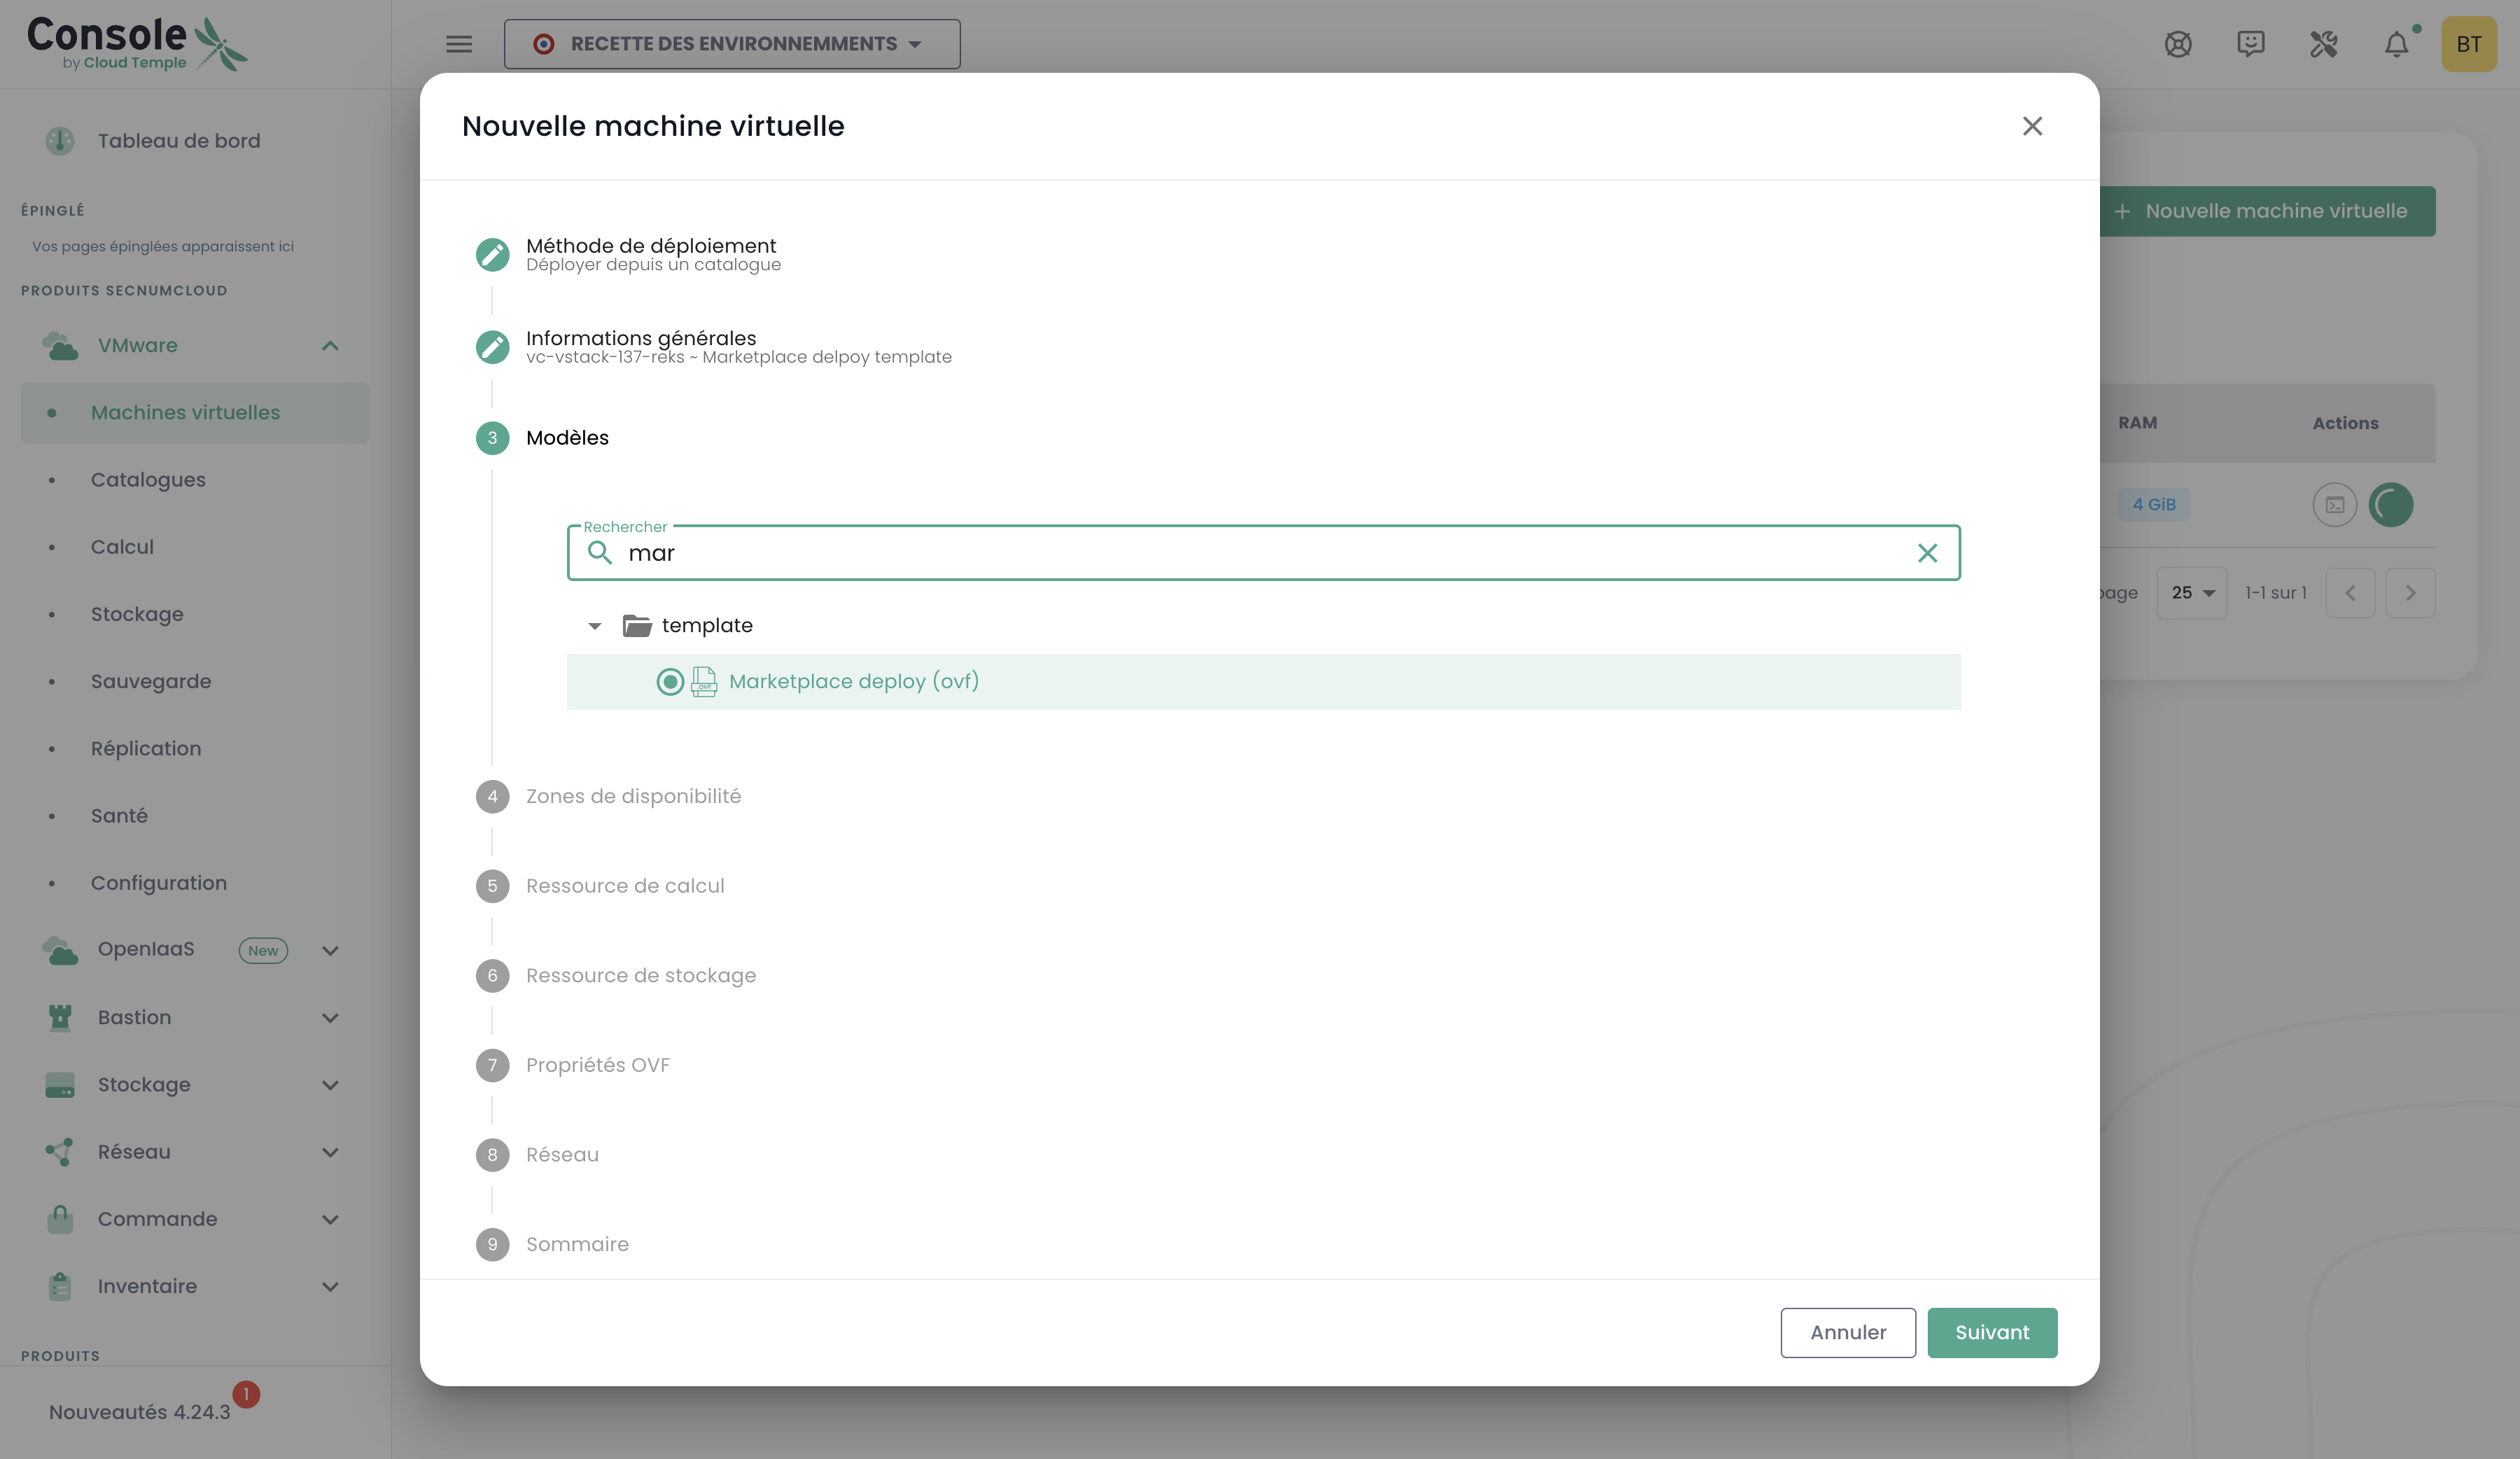This screenshot has width=2520, height=1459.
Task: Toggle the hamburger menu icon
Action: [459, 44]
